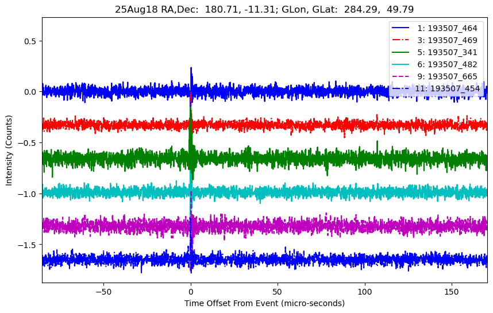Viewport: 493px width, 313px height.
Task: Click the green line sample in legend
Action: pos(400,52)
